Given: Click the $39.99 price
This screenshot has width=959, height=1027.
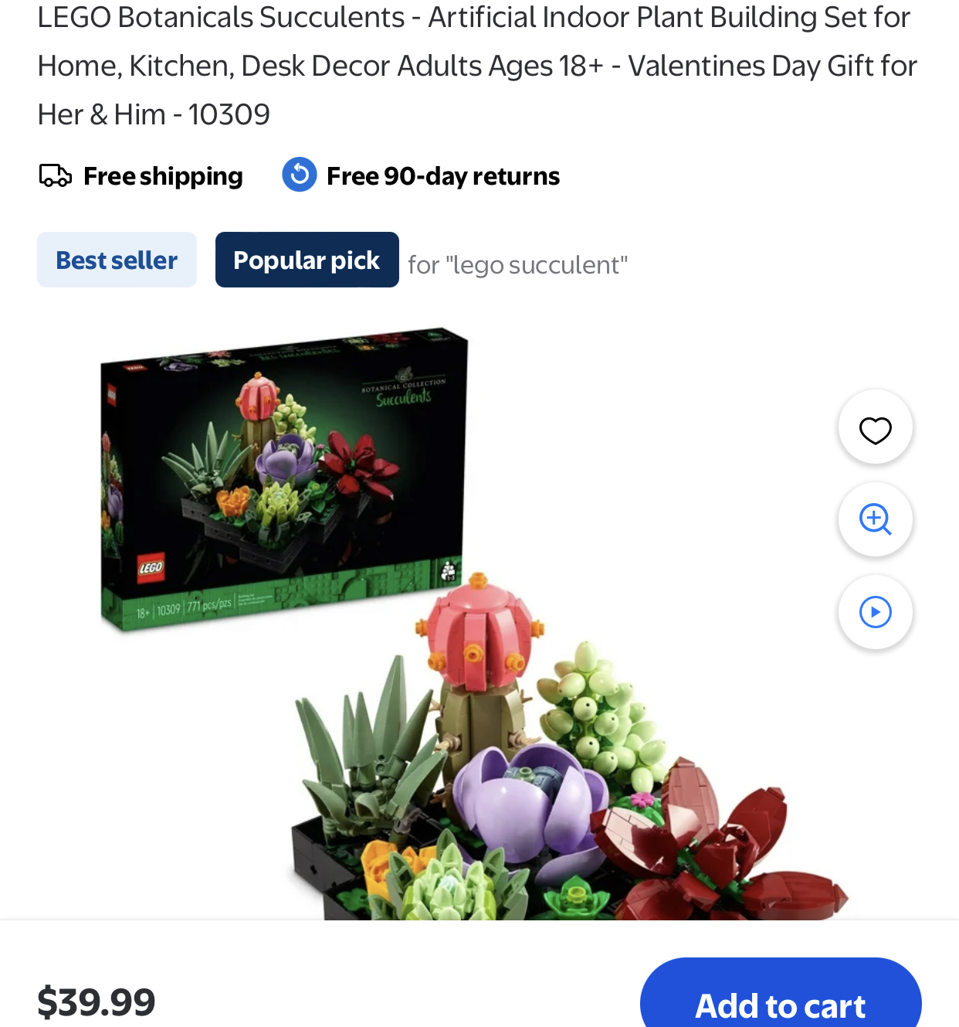Looking at the screenshot, I should 97,1002.
